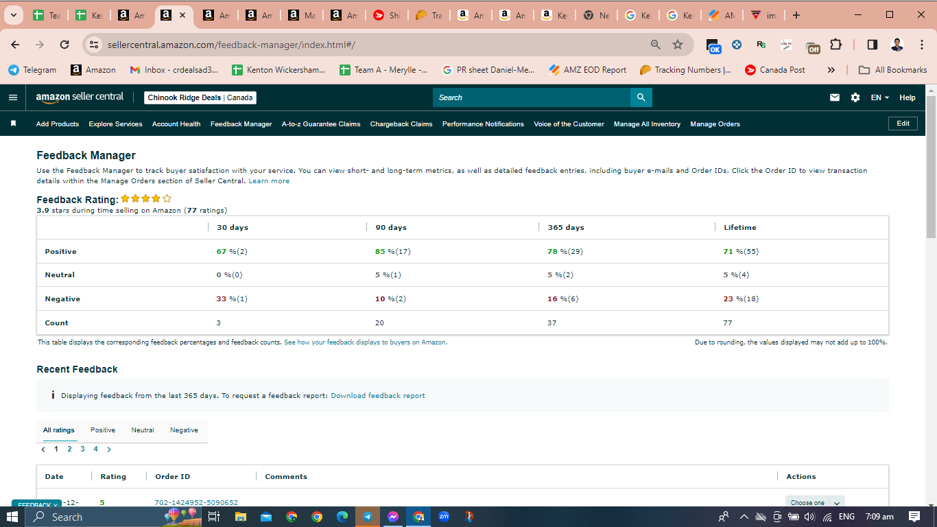Open Telegram from the taskbar
This screenshot has height=527, width=937.
coord(368,517)
